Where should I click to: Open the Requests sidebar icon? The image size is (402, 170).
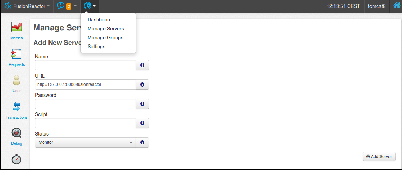17,54
